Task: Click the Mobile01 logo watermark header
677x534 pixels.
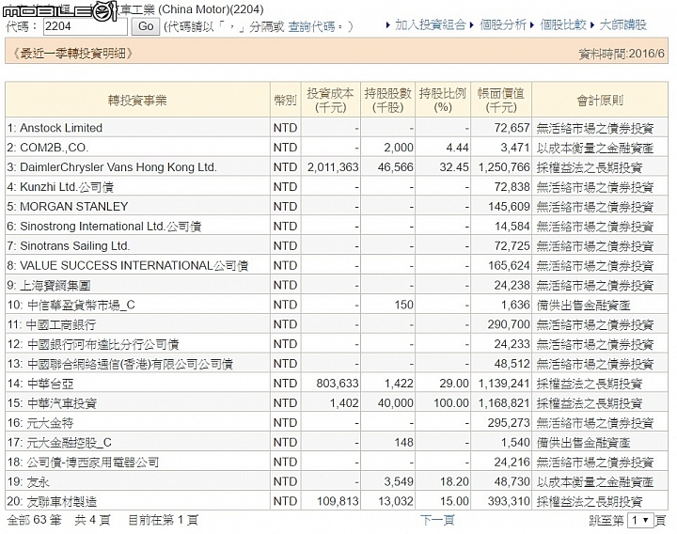Action: point(59,10)
